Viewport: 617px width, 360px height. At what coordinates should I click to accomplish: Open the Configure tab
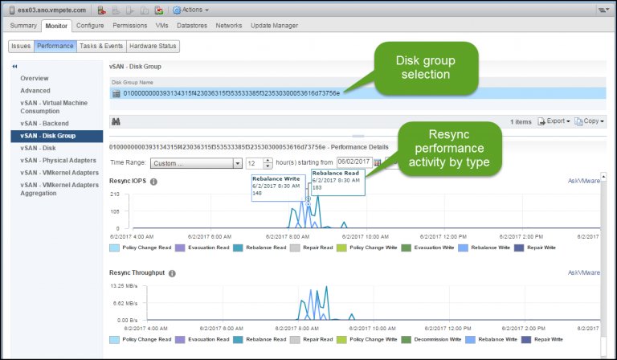click(90, 26)
